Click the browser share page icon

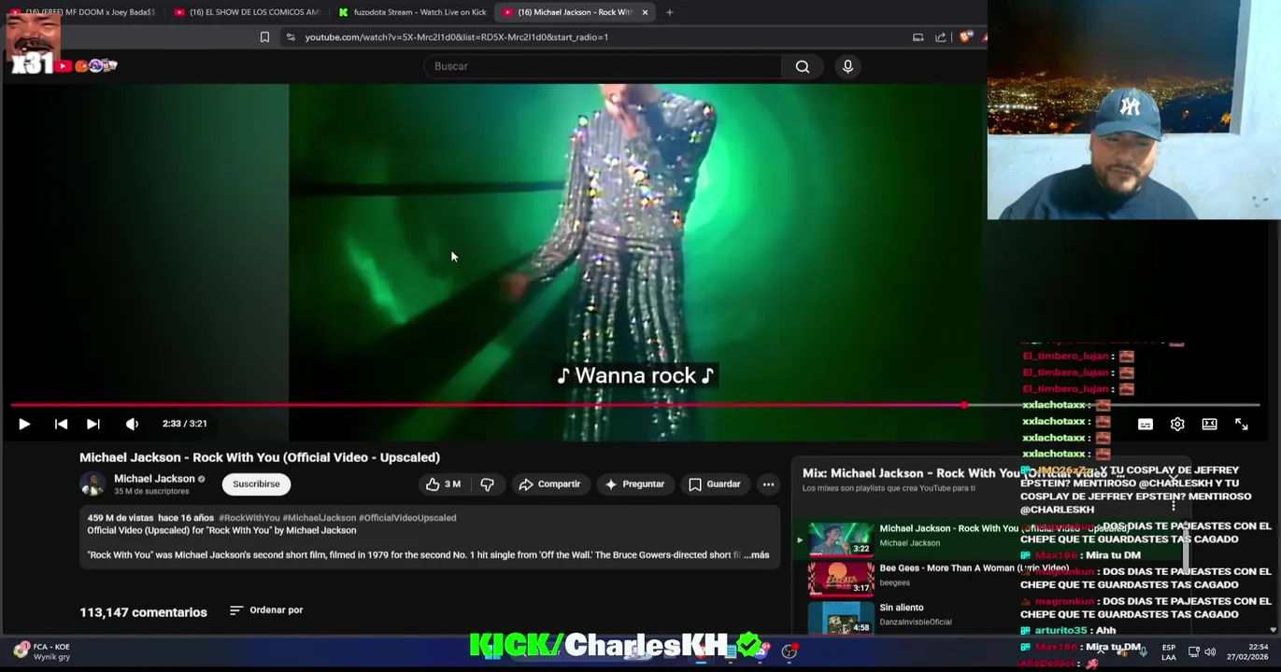(940, 37)
